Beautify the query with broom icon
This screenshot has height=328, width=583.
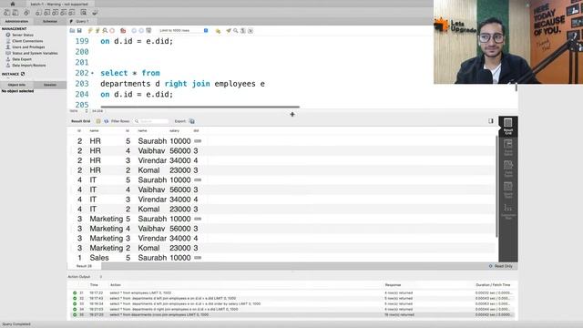tap(229, 30)
